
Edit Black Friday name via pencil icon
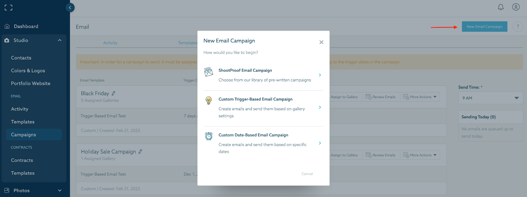(113, 93)
